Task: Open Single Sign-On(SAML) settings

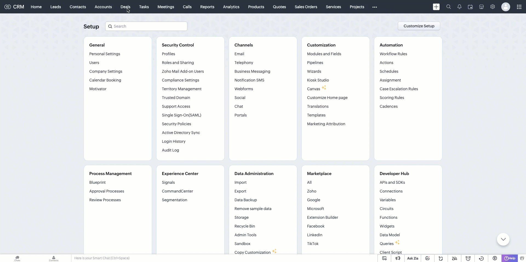Action: pyautogui.click(x=182, y=115)
